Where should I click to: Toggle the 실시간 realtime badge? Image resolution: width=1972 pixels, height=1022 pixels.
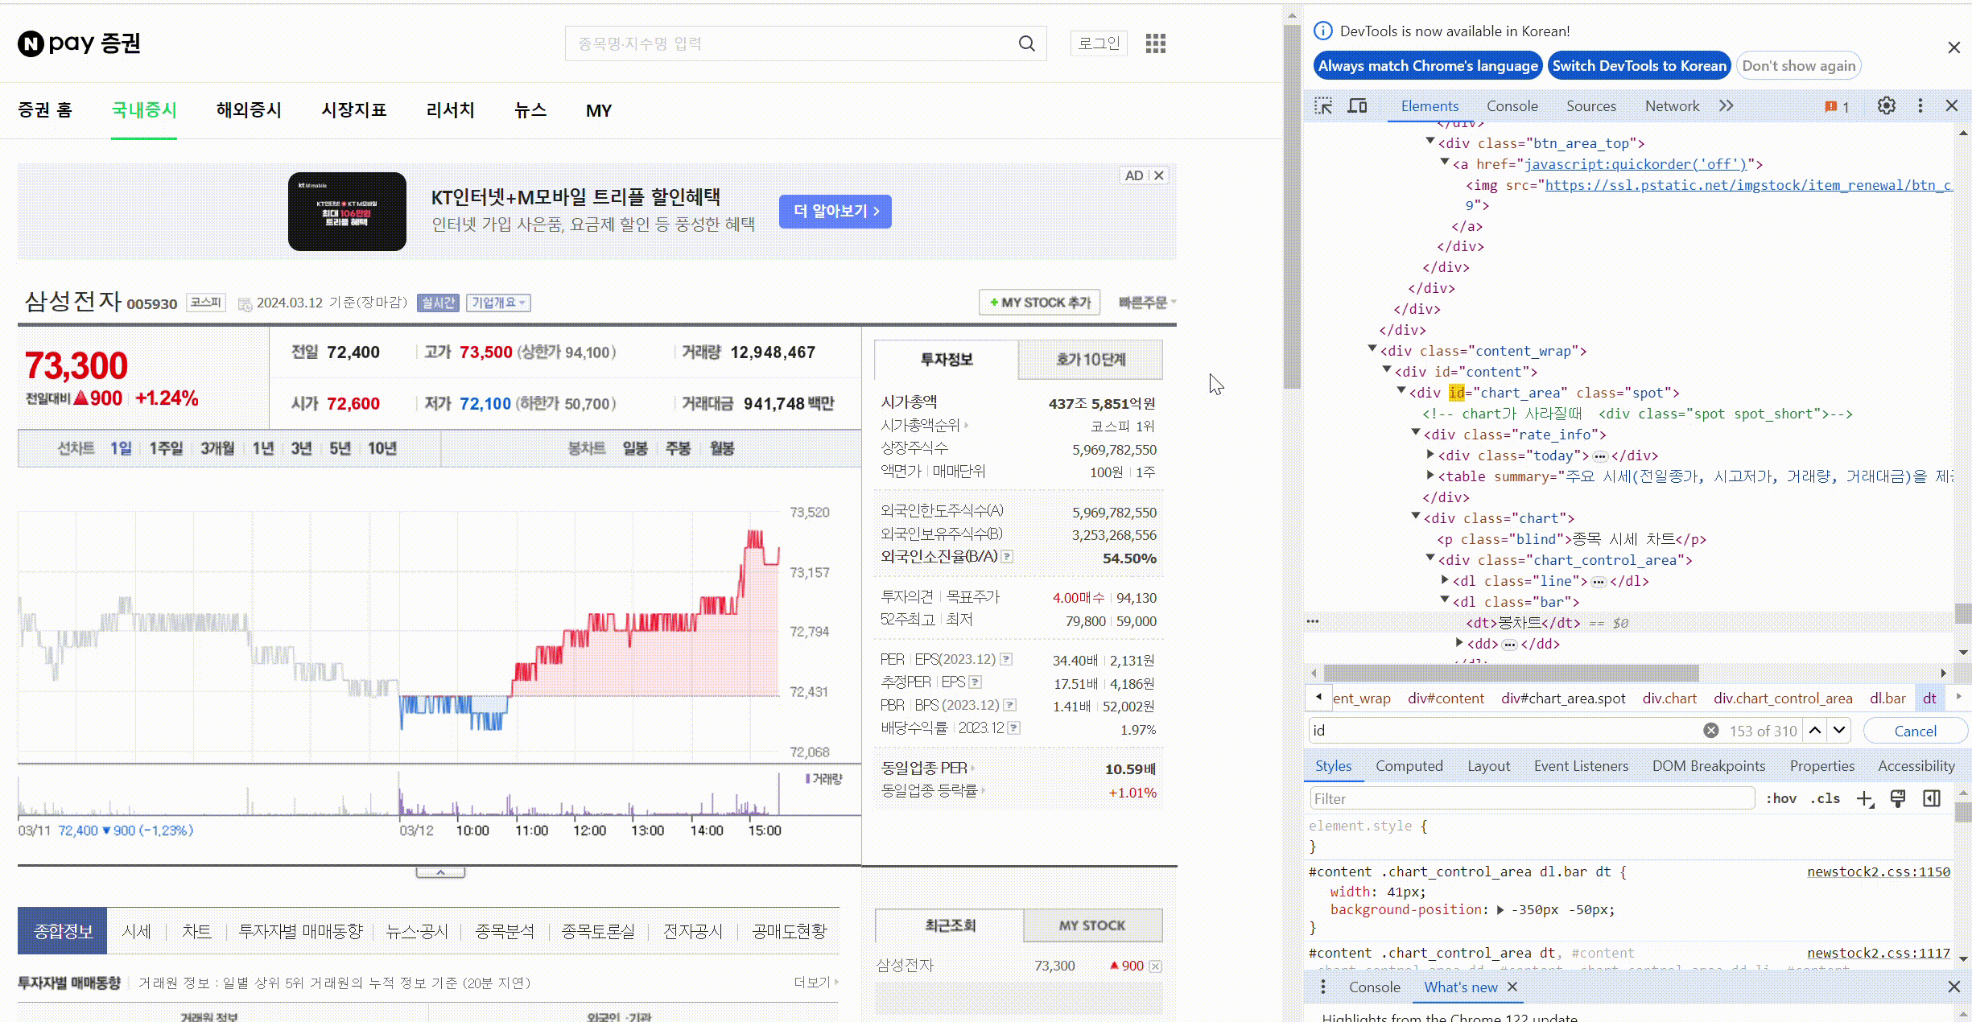tap(438, 303)
